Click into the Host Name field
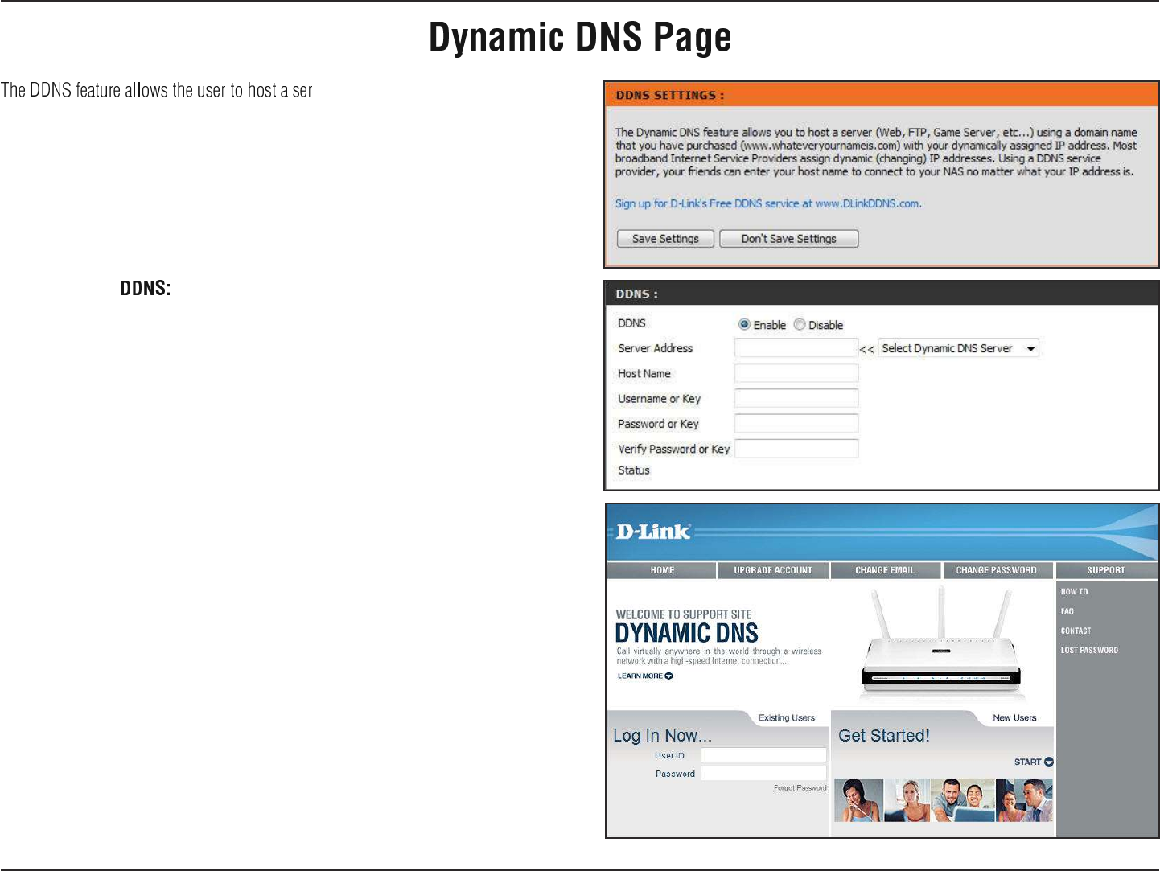 coord(796,373)
